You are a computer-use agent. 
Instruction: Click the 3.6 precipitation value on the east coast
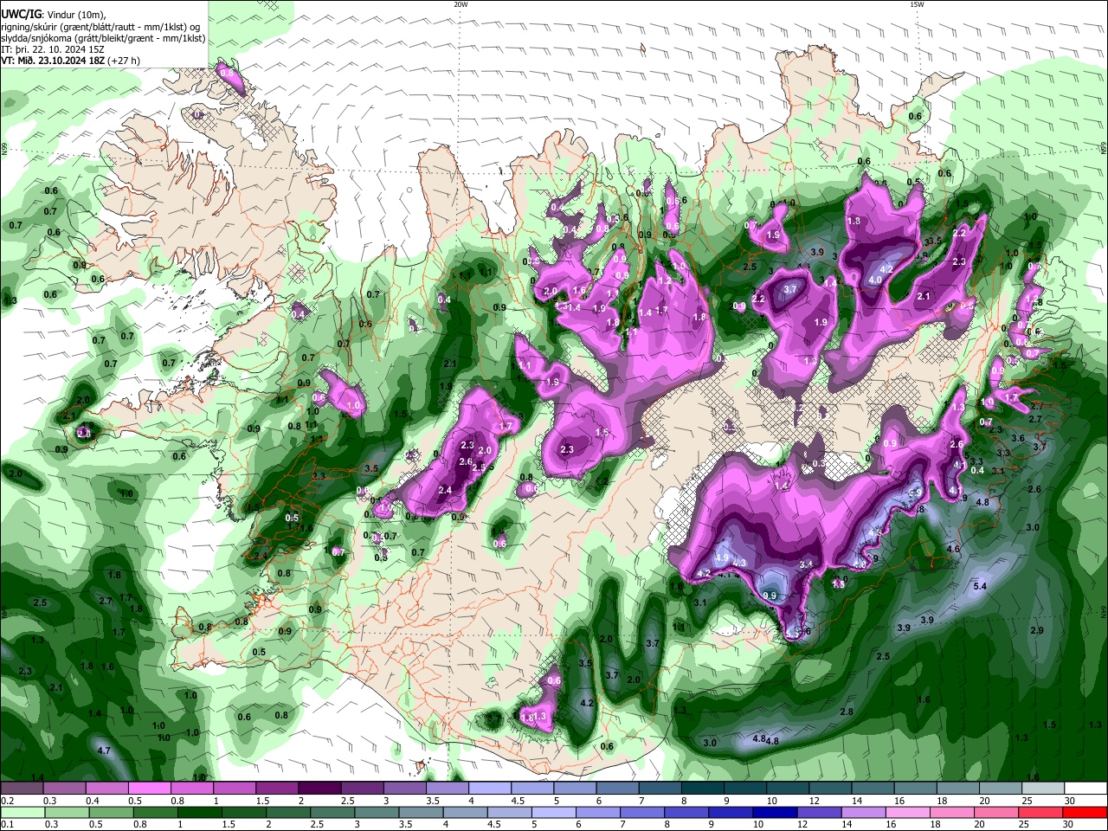[1018, 439]
